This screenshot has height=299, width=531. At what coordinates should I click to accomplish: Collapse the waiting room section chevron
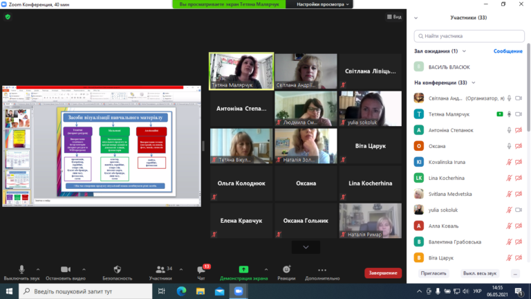coord(464,51)
